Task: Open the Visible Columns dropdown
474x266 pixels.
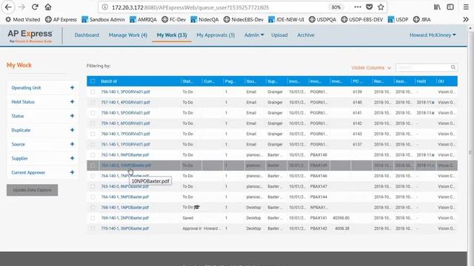Action: click(371, 67)
